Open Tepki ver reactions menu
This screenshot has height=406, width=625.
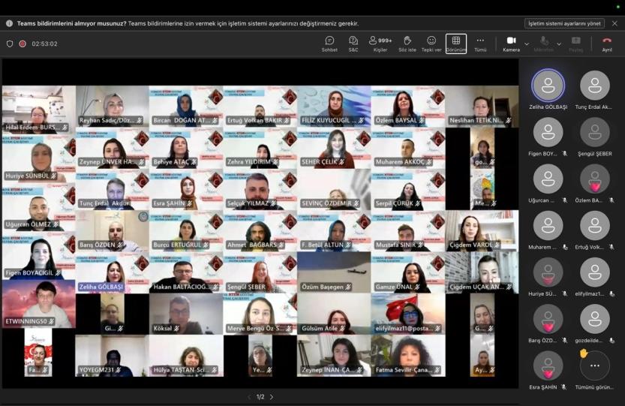tap(431, 43)
